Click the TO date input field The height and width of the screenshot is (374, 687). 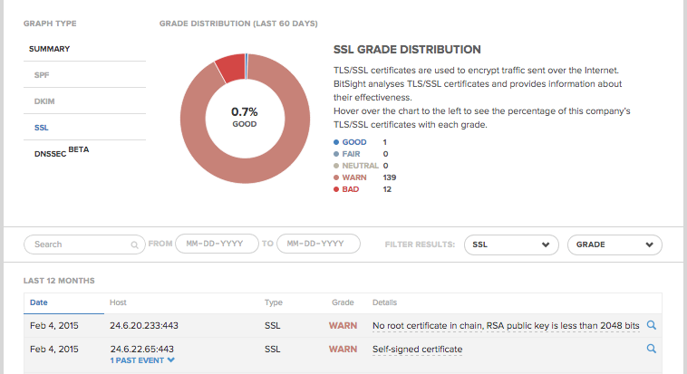317,245
